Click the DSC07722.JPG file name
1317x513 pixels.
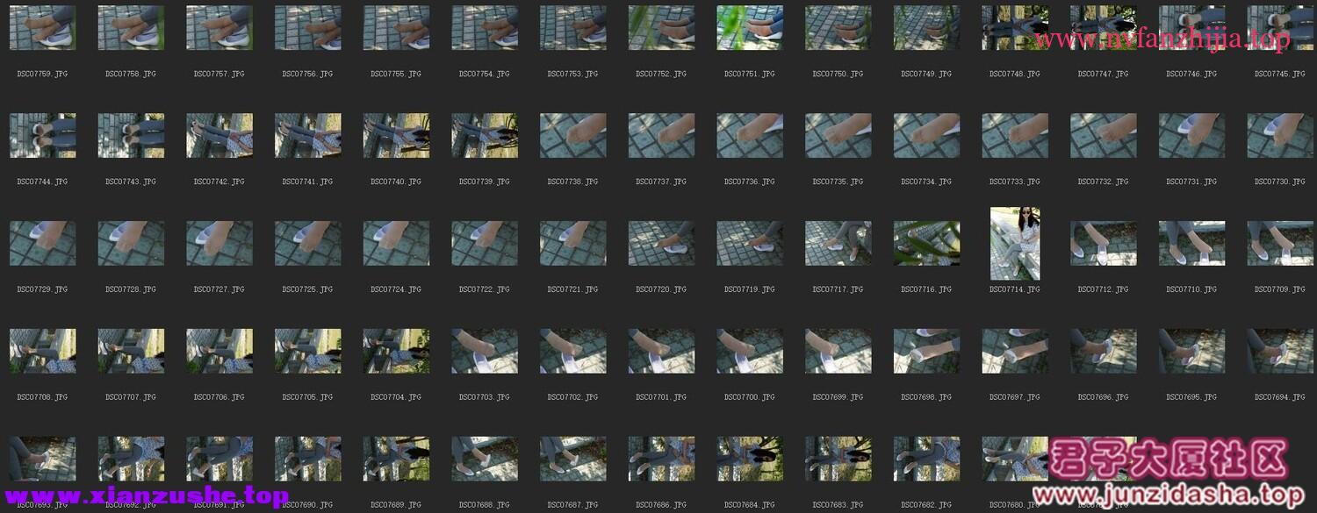point(485,289)
